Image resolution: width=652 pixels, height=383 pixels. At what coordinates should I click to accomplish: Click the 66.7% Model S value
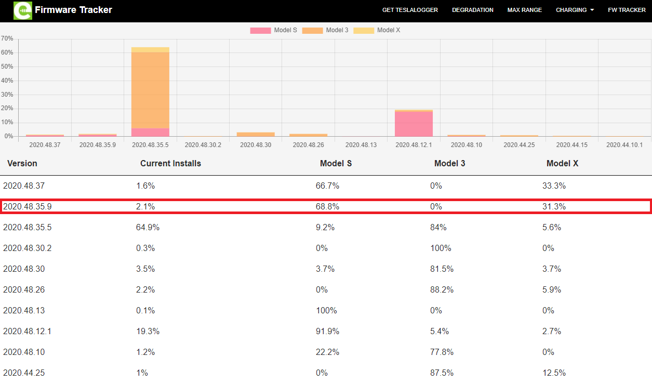pos(327,186)
